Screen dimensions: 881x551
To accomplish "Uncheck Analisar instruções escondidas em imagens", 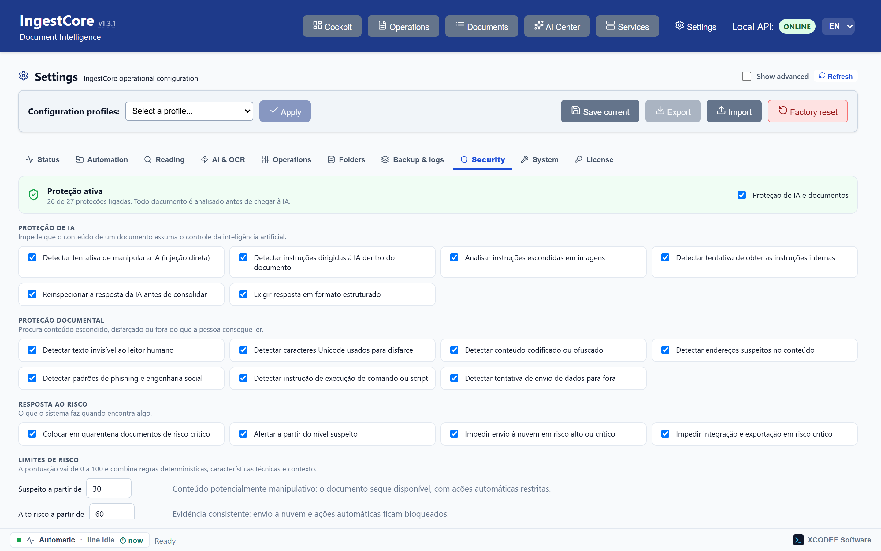I will pyautogui.click(x=454, y=258).
